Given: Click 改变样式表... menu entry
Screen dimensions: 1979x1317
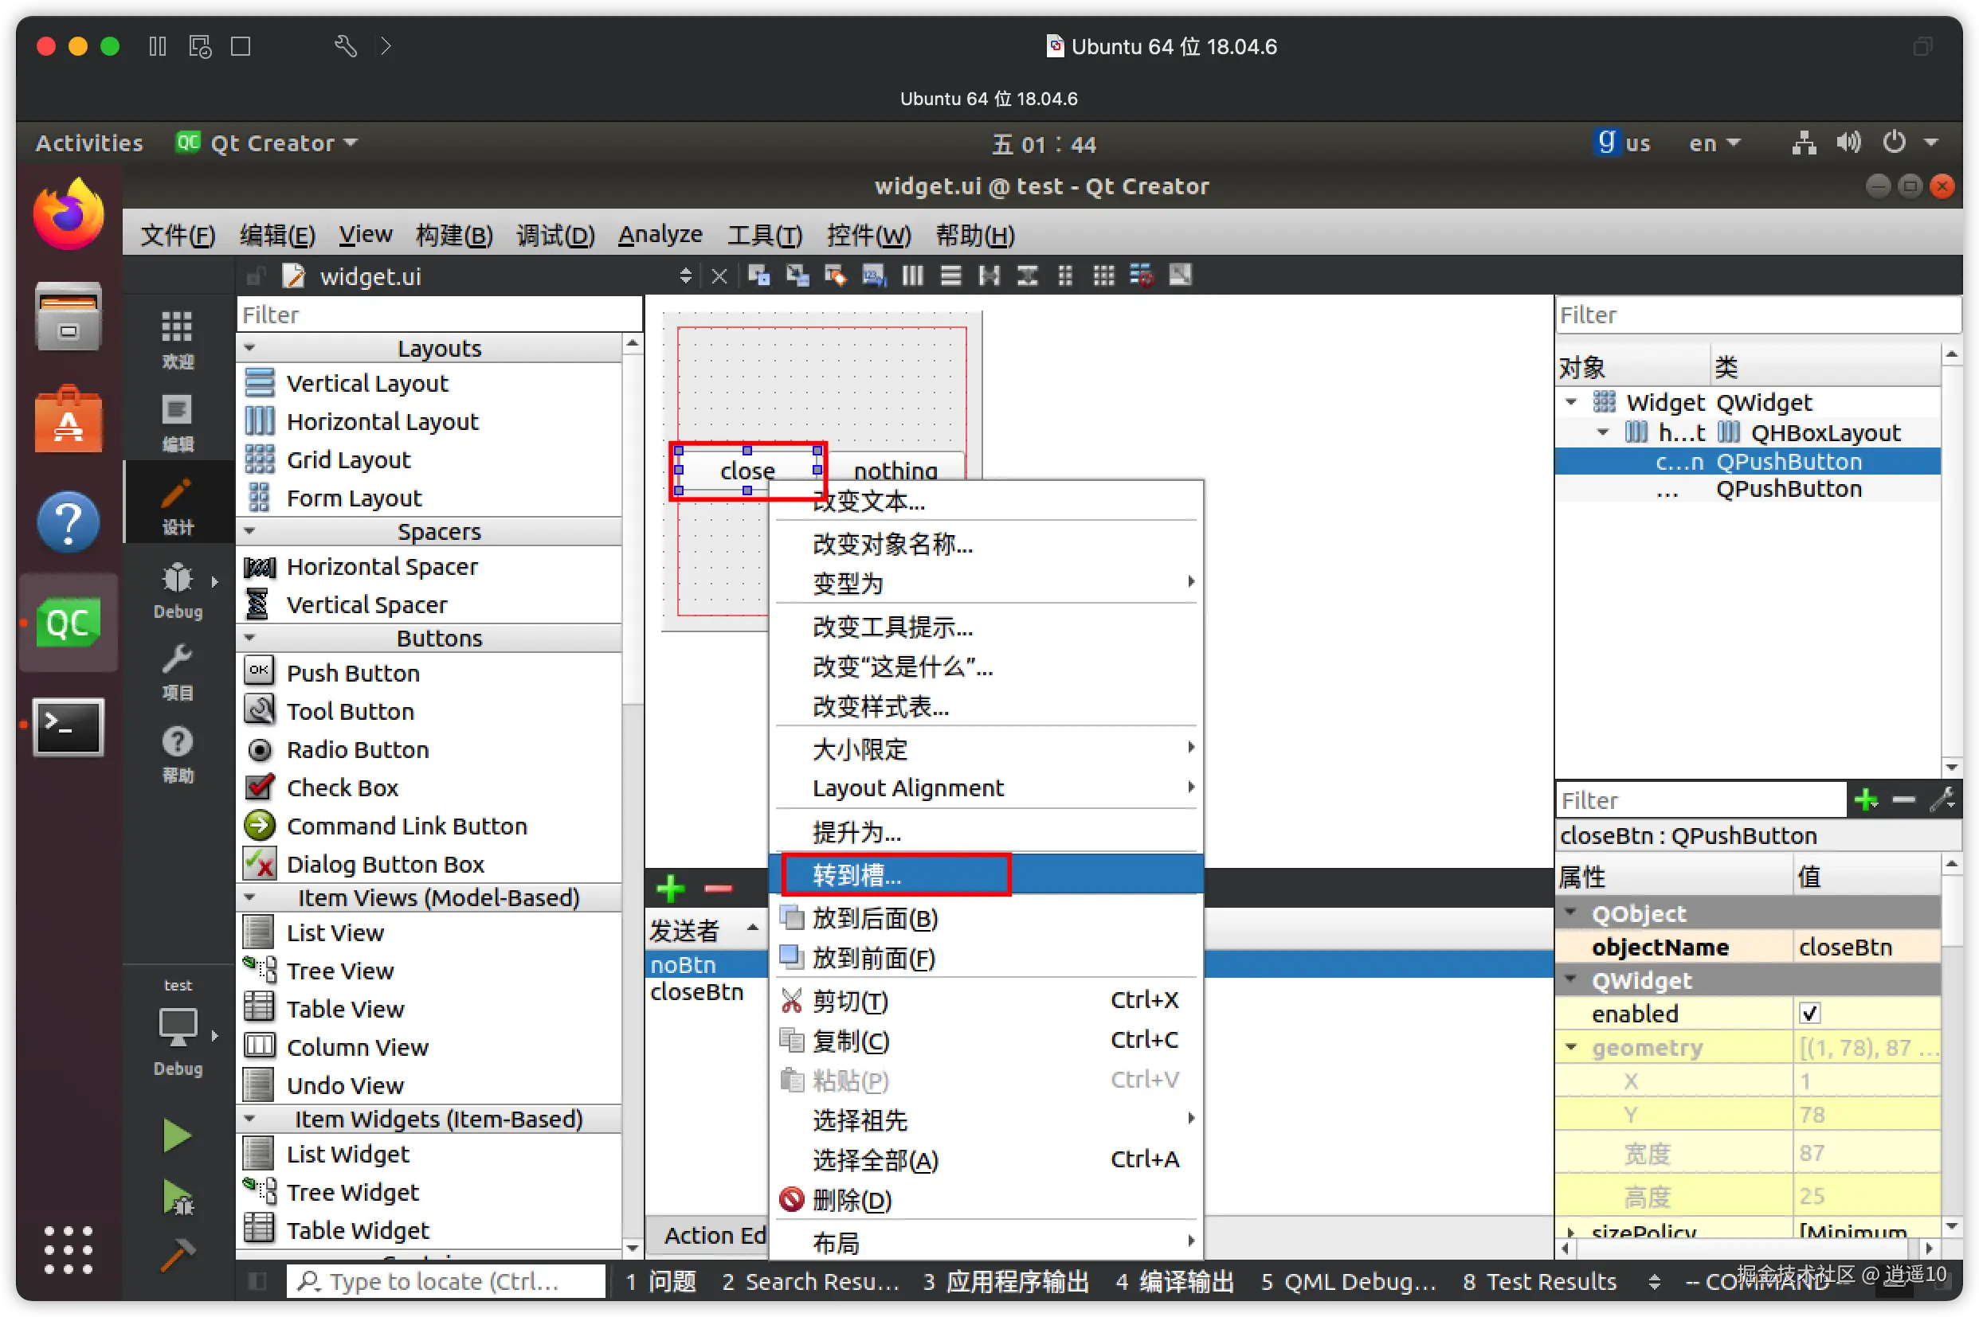Looking at the screenshot, I should coord(880,706).
